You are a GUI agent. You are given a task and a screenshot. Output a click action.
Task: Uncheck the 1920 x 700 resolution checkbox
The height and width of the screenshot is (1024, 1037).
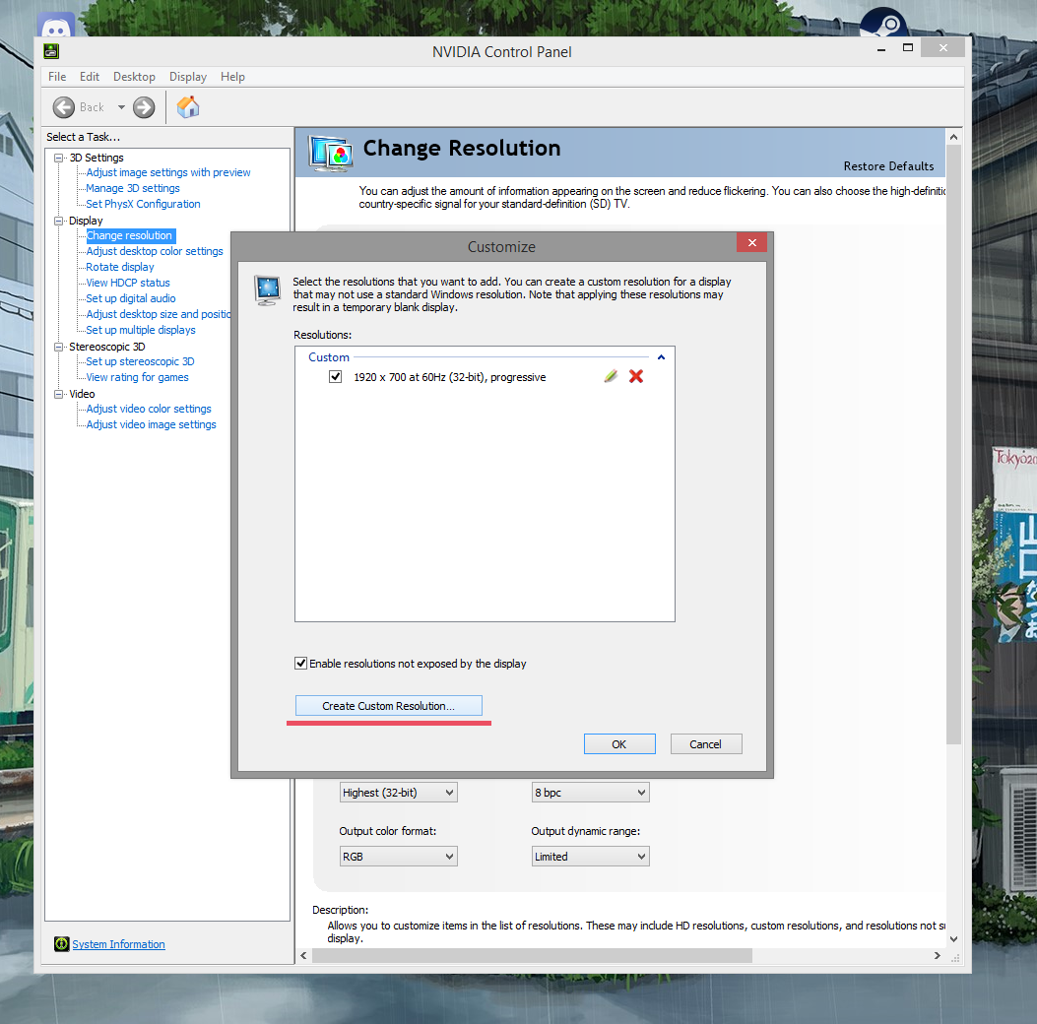click(x=335, y=377)
